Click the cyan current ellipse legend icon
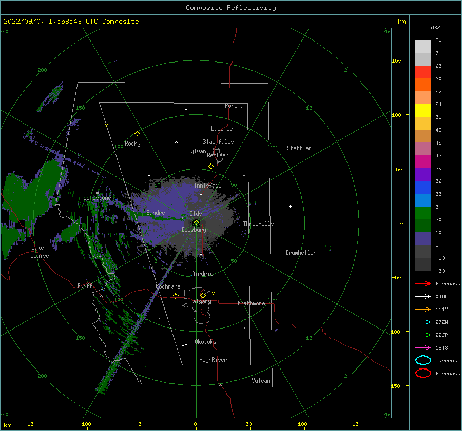Image resolution: width=462 pixels, height=431 pixels. (x=423, y=360)
